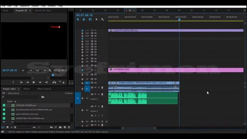Switch to the Effects tab
Screen dimensions: 247x139
point(27,89)
